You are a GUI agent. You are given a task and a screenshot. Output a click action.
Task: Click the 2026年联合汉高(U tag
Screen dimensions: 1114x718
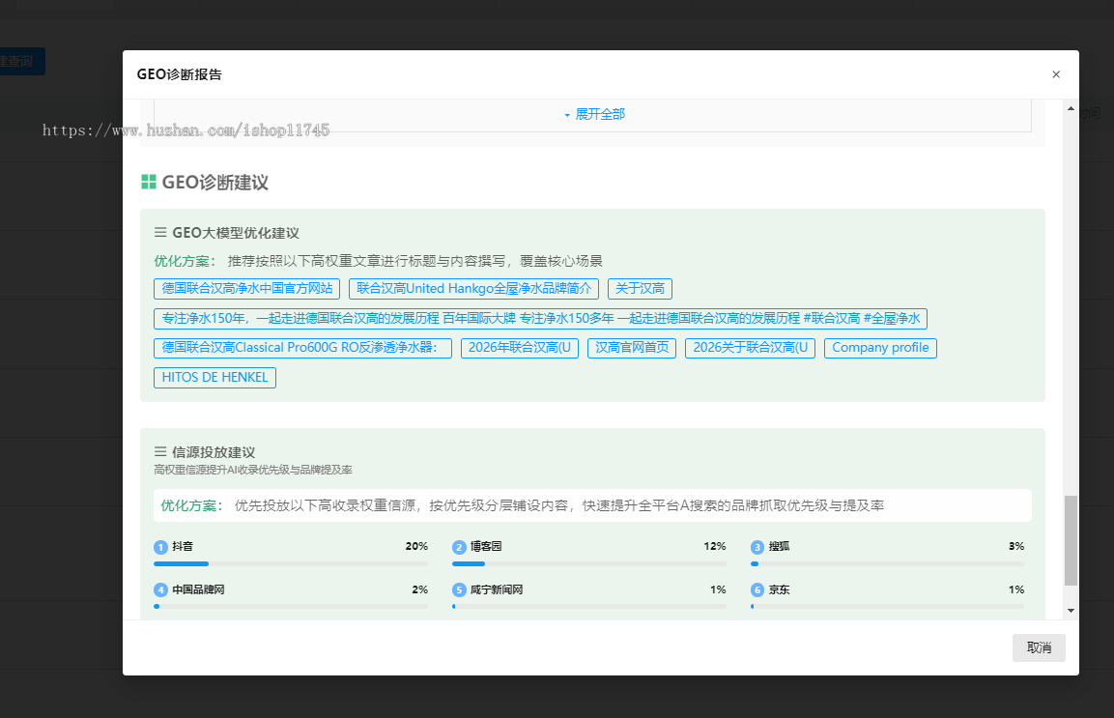tap(520, 348)
